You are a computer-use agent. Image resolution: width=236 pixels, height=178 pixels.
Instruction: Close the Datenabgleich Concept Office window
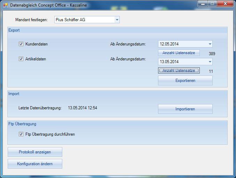(225, 3)
